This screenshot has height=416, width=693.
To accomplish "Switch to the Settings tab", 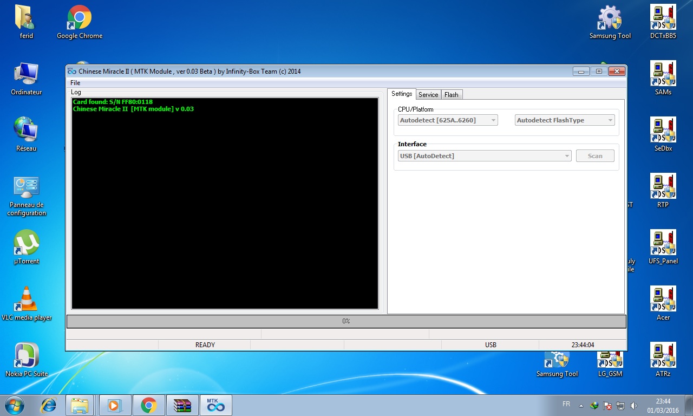I will (402, 94).
